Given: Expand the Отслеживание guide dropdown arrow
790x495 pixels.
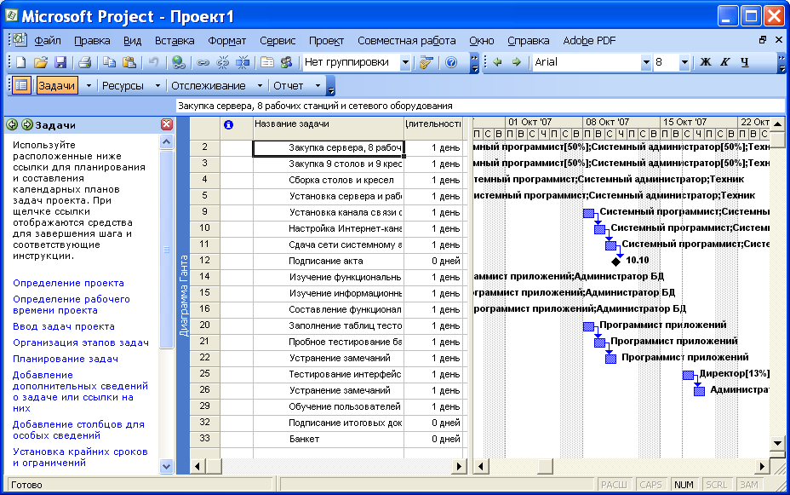Looking at the screenshot, I should coord(260,86).
